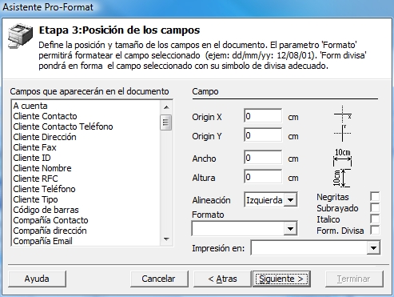Select Cliente Nombre in the fields list
This screenshot has width=394, height=297.
click(42, 168)
